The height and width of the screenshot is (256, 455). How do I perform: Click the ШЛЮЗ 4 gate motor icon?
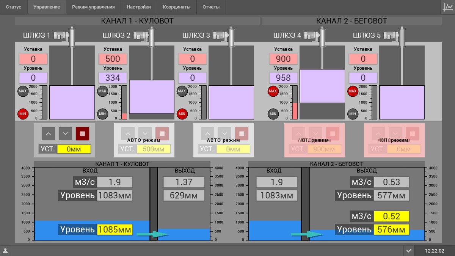(x=311, y=36)
